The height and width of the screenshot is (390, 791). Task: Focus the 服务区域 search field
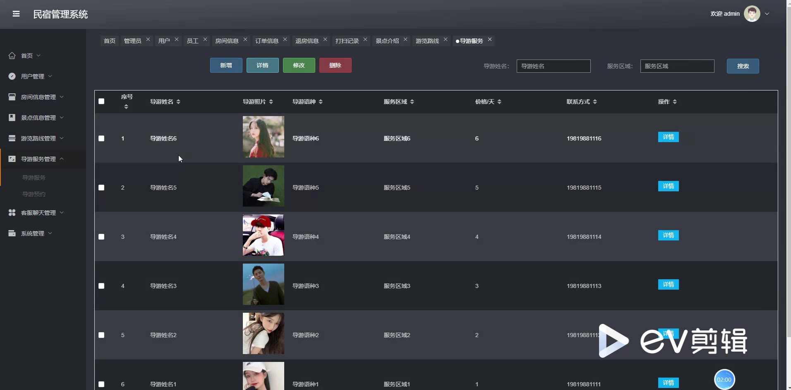coord(677,66)
